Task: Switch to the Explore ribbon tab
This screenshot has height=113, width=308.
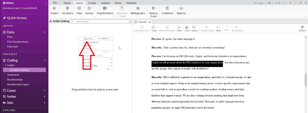Action: [106, 3]
